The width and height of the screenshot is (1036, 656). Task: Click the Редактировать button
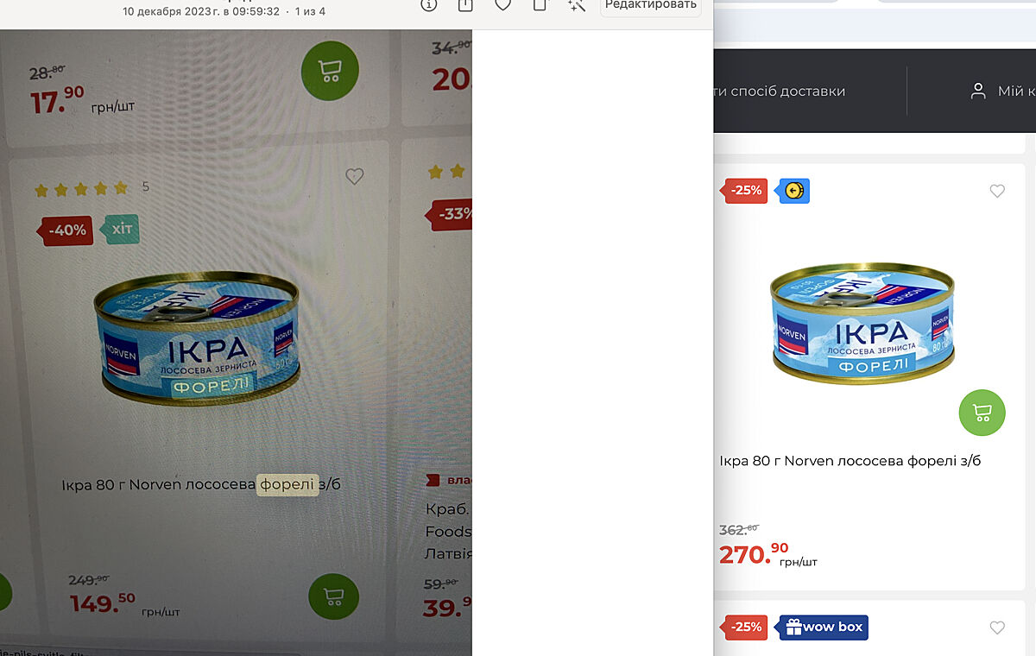tap(651, 4)
